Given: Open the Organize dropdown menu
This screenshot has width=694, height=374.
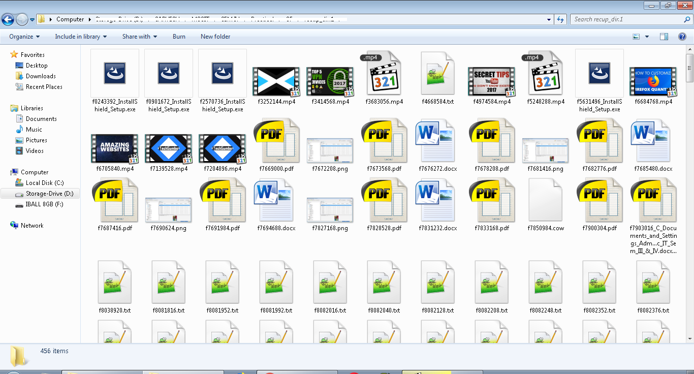Looking at the screenshot, I should point(24,37).
